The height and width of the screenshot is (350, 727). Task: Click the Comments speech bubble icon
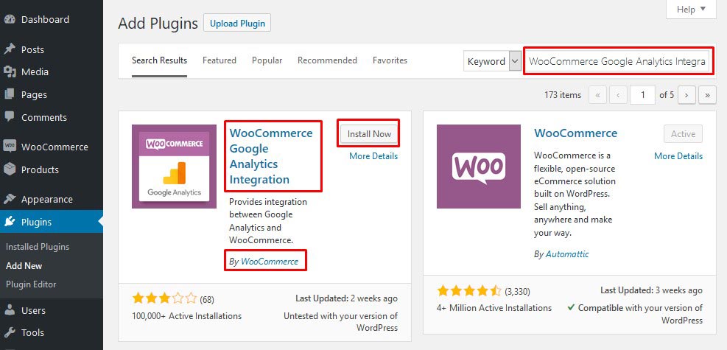pyautogui.click(x=10, y=117)
